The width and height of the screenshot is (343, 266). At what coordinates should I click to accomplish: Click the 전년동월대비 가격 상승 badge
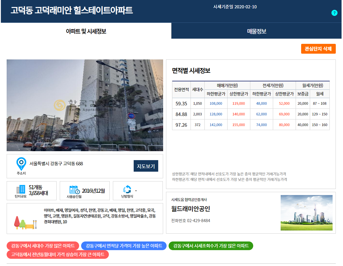coord(57,254)
